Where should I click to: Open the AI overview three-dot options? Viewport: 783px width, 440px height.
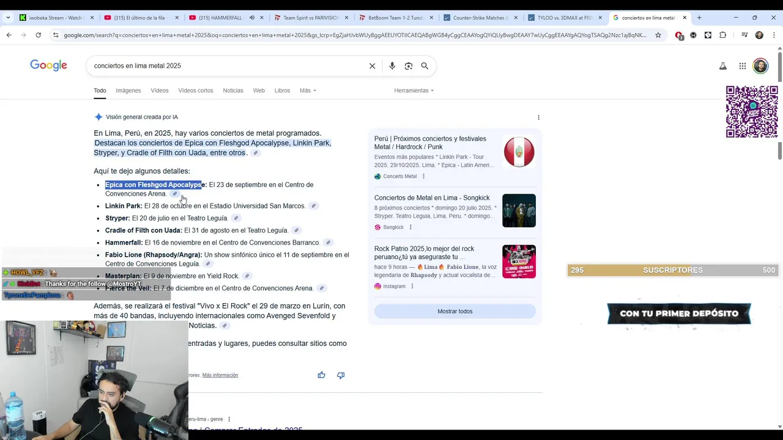point(538,117)
